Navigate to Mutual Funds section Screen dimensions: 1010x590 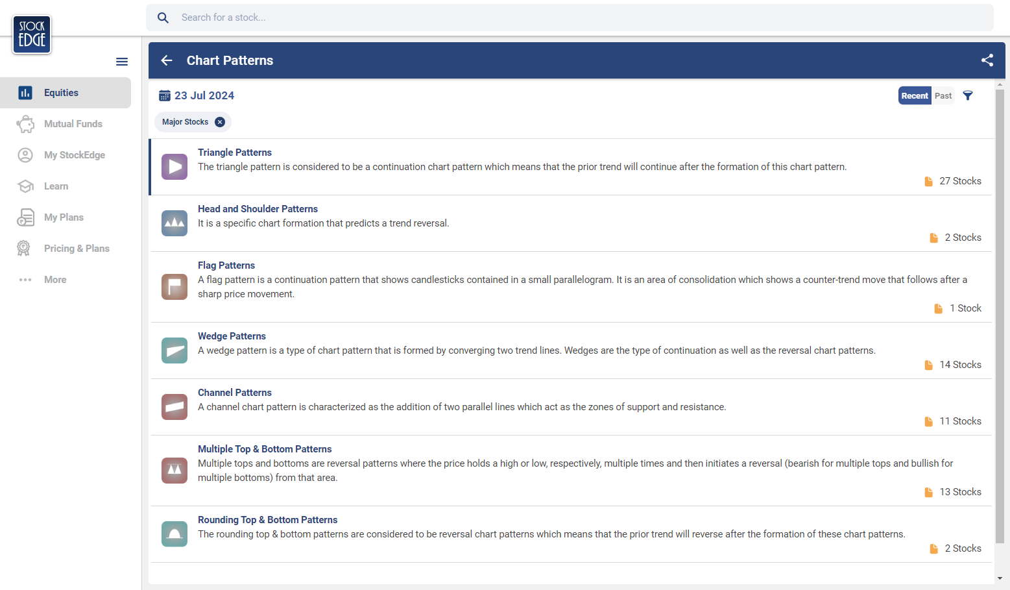click(73, 124)
